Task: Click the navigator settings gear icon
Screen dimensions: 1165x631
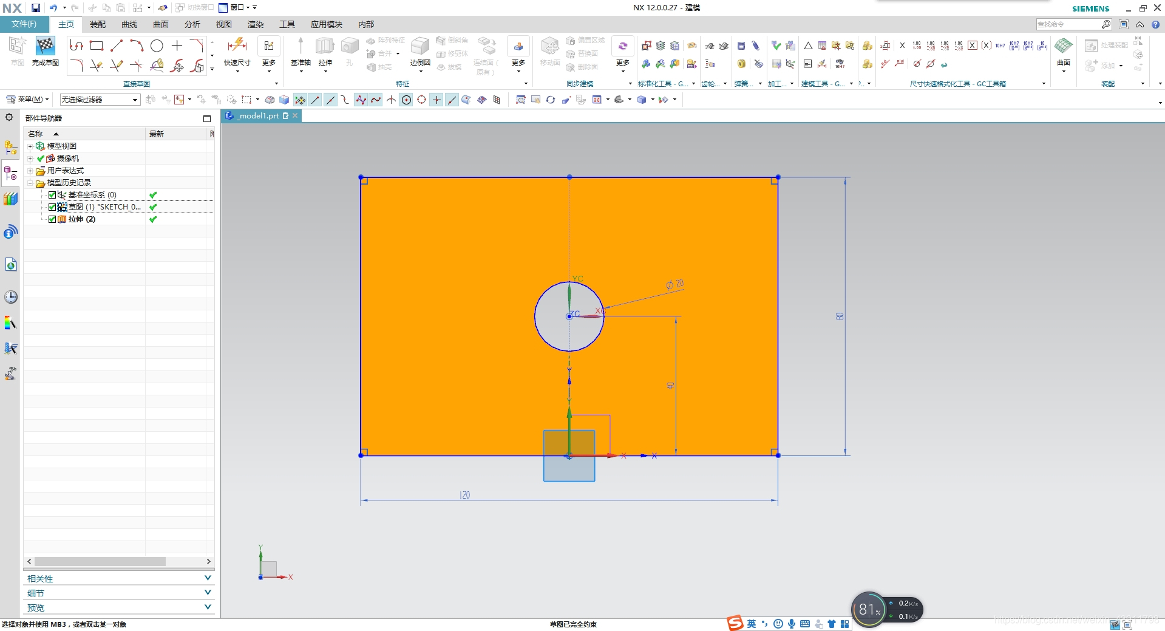Action: click(x=9, y=117)
